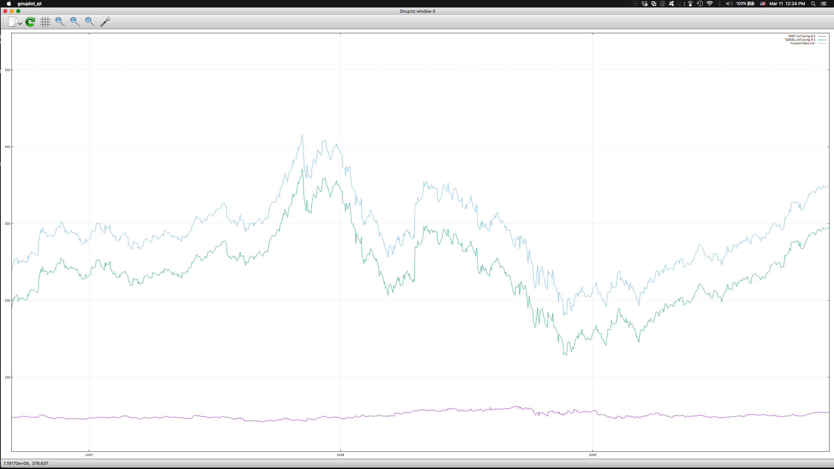834x469 pixels.
Task: Toggle the grid display icon
Action: [x=45, y=22]
